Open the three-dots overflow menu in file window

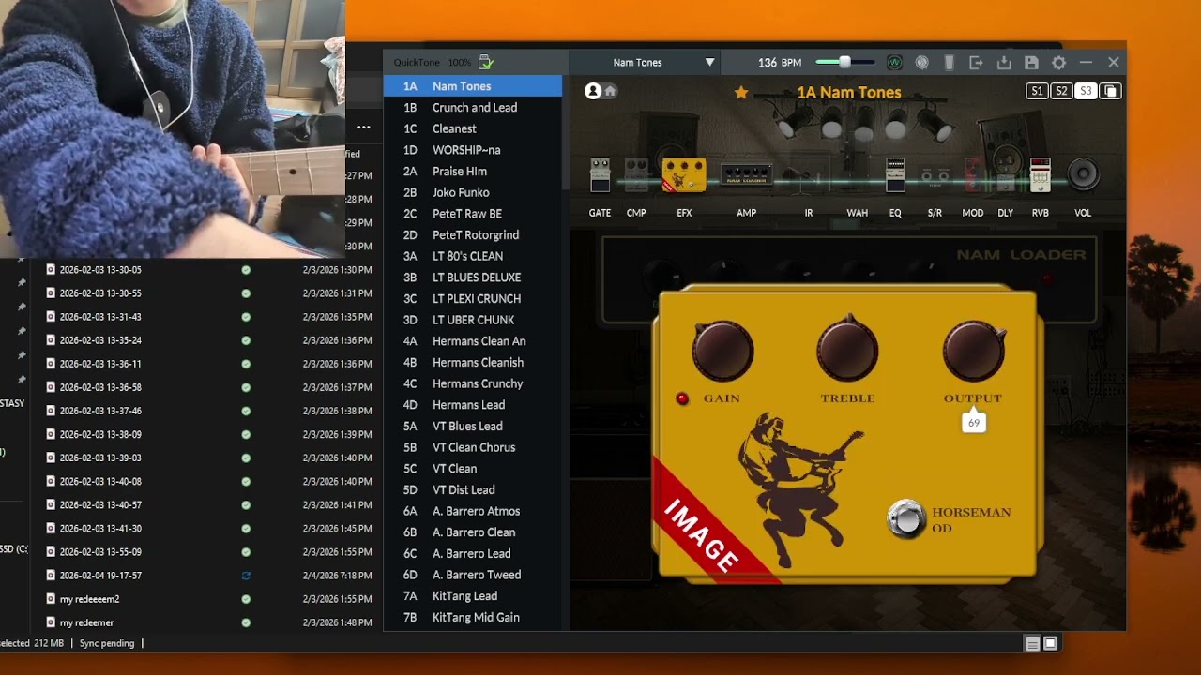[x=364, y=127]
